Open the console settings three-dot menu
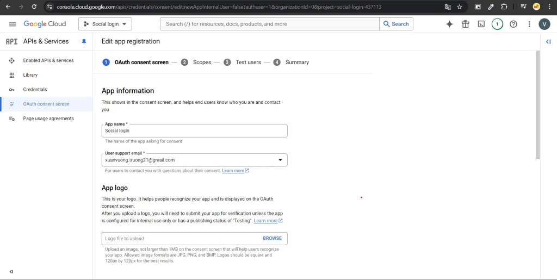Screen dimensions: 557x280 coord(529,24)
